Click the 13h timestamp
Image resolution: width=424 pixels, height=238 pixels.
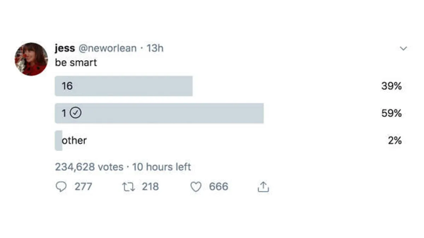tap(155, 48)
